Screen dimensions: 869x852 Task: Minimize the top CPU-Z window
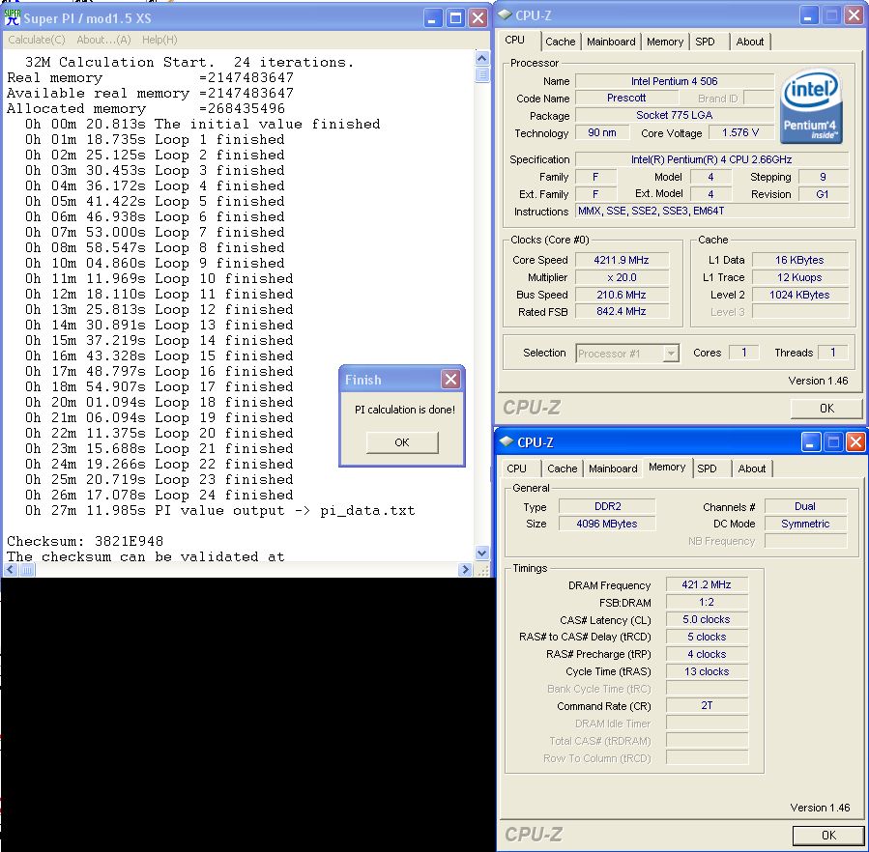tap(808, 15)
